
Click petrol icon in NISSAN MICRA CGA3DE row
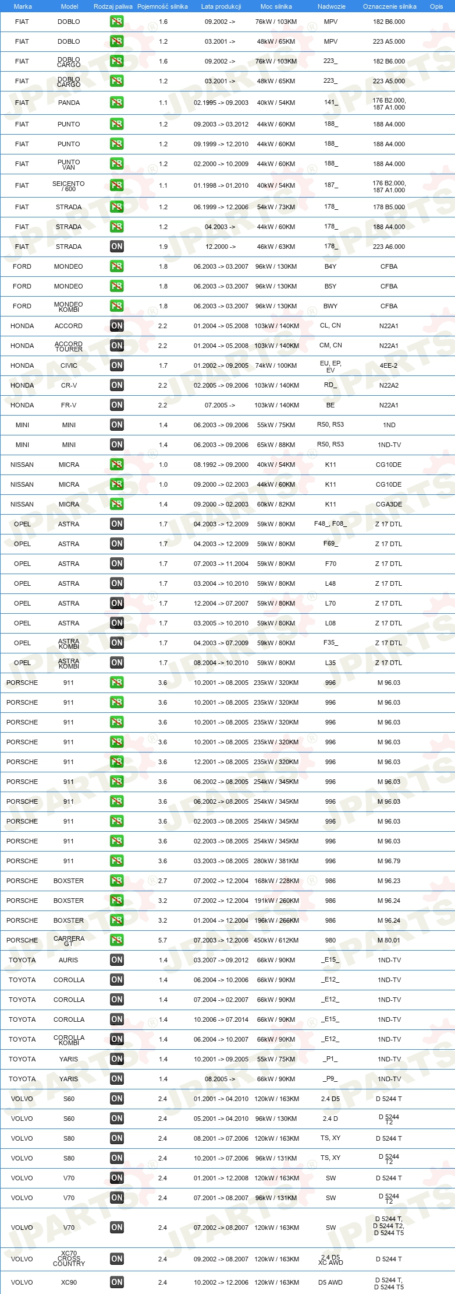pos(116,504)
